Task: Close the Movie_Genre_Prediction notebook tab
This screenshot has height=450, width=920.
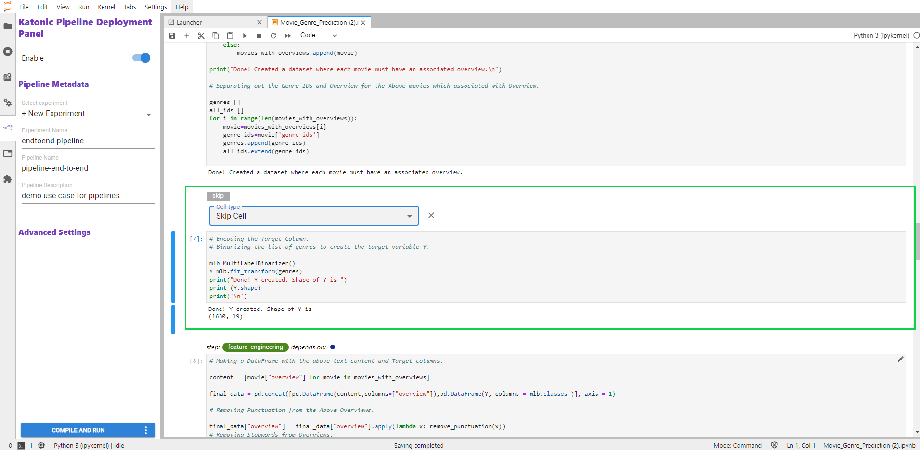Action: pos(363,23)
